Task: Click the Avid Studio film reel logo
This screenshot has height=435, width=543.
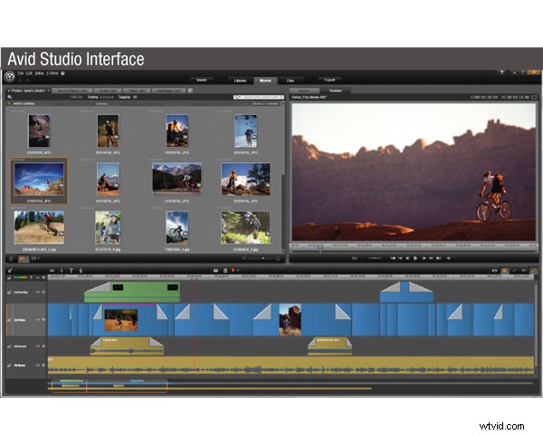Action: point(9,76)
